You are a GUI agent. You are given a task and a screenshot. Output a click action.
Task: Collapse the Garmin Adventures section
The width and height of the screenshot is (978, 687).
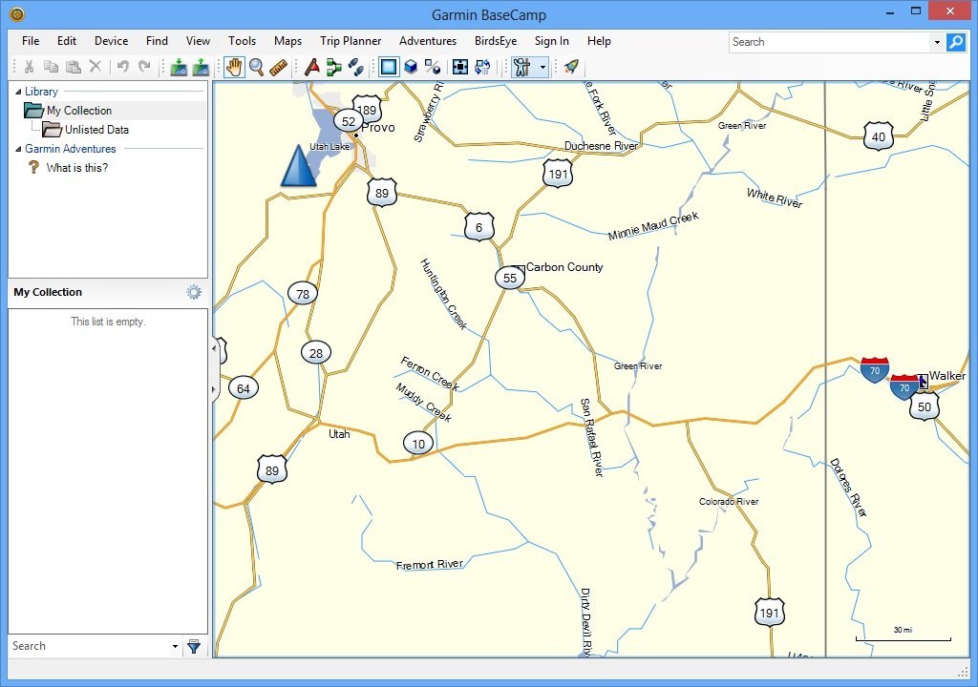(x=18, y=149)
